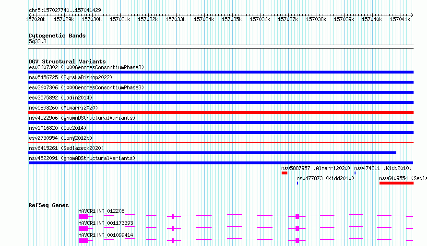Click the chr5:157027740..157041429 coordinate label
This screenshot has width=427, height=246.
[65, 10]
